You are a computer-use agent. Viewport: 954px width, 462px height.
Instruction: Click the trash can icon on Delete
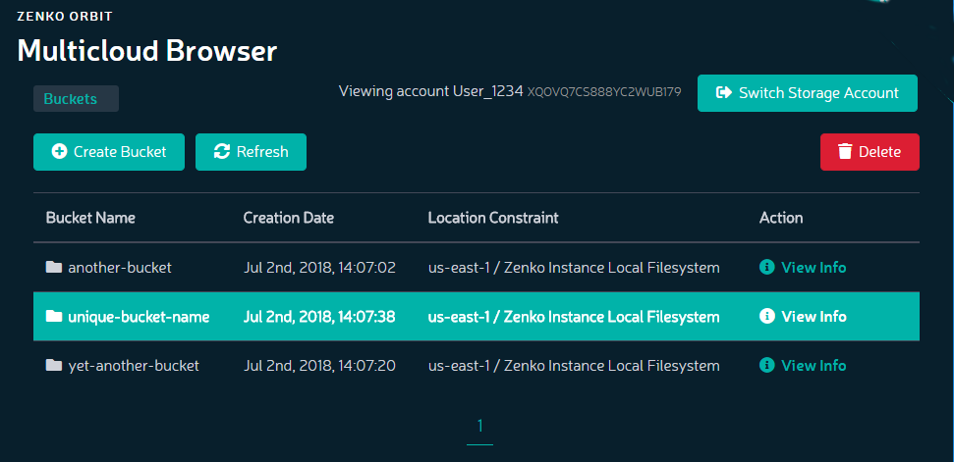845,152
